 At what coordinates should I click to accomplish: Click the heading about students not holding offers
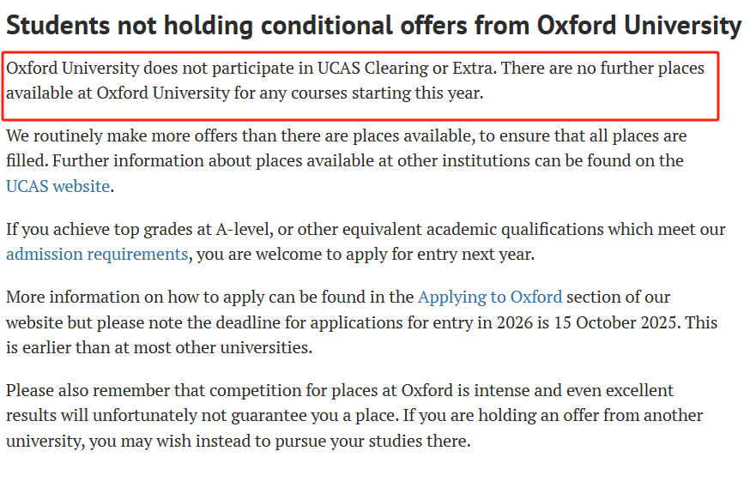click(373, 26)
